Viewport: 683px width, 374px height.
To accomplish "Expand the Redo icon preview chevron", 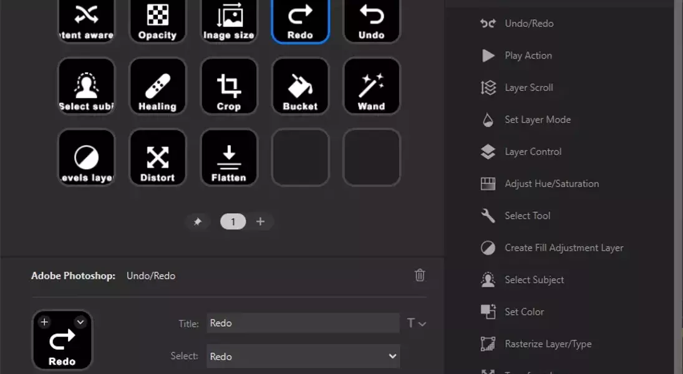I will pyautogui.click(x=80, y=322).
